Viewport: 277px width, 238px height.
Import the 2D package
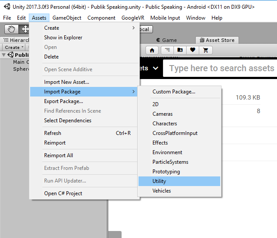point(179,104)
